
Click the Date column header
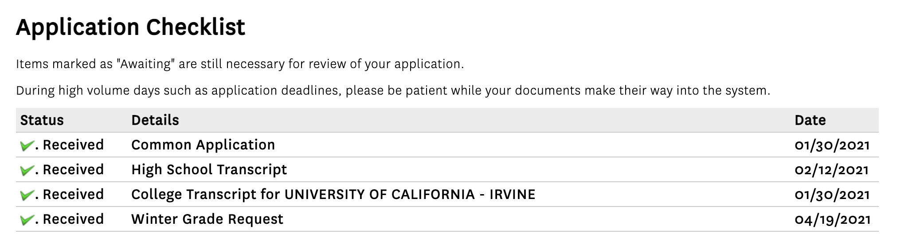pos(810,120)
